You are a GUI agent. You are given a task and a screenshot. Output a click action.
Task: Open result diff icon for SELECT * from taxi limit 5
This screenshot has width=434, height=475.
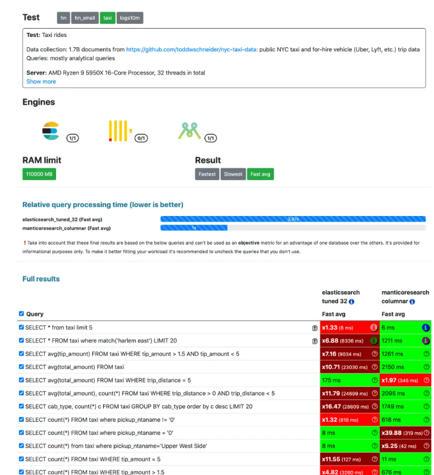[x=315, y=328]
